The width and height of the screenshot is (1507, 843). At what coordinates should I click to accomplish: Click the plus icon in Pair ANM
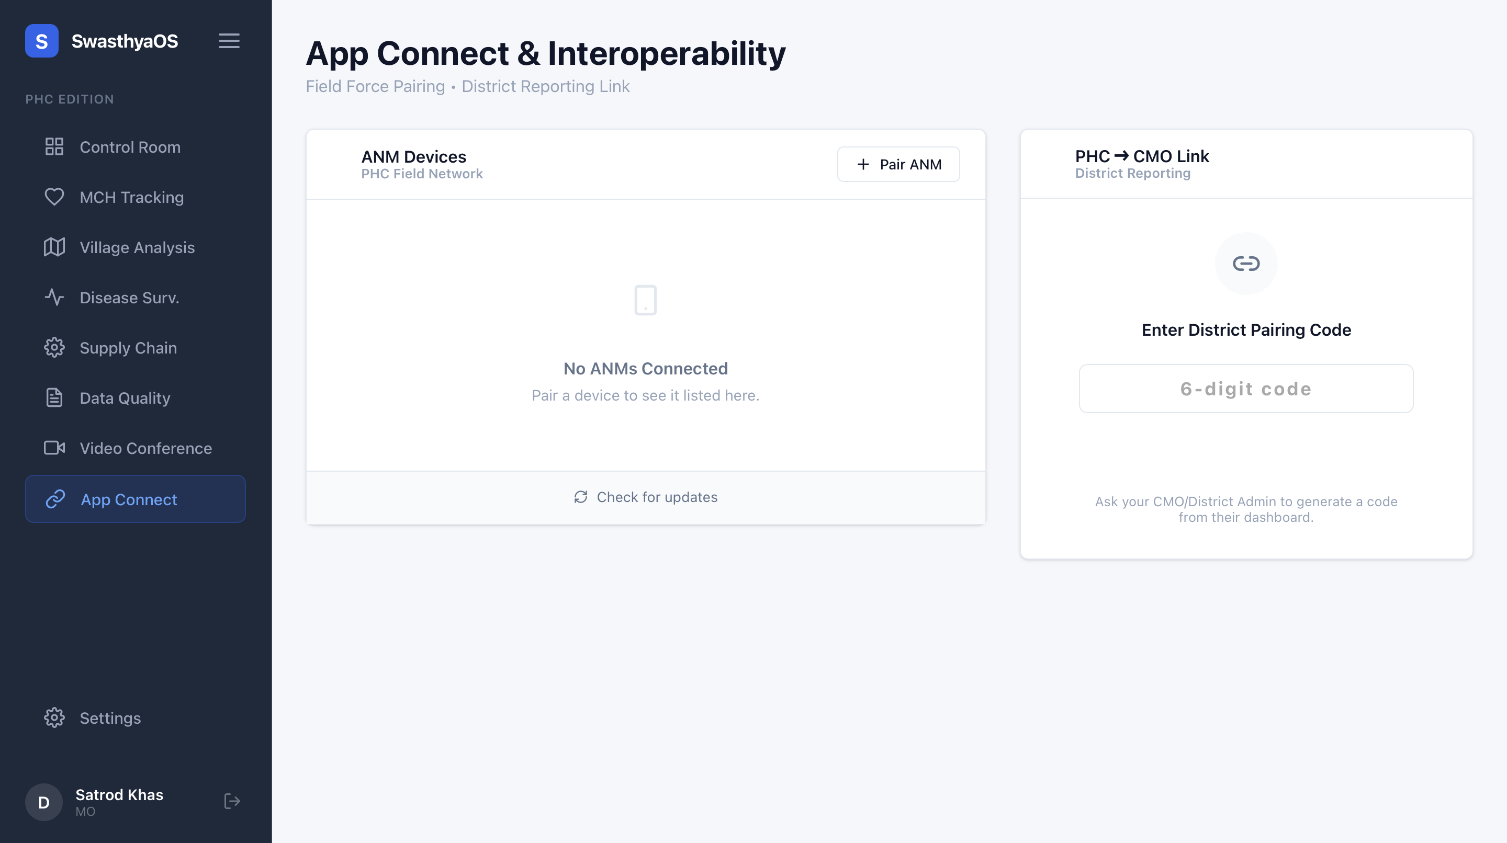(x=863, y=164)
